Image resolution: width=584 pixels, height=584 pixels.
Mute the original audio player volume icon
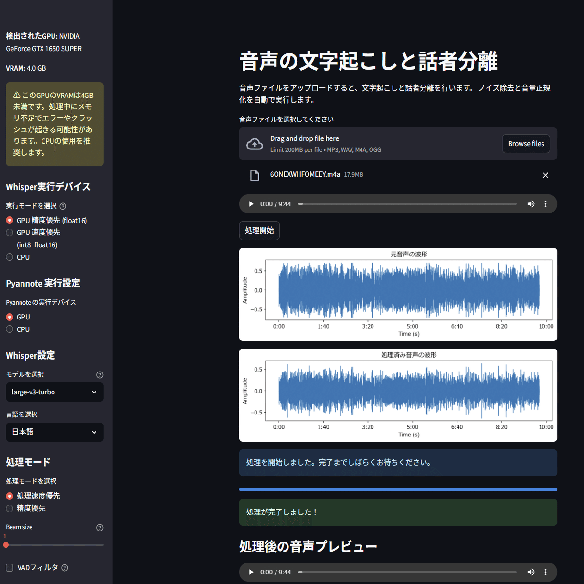pos(531,204)
